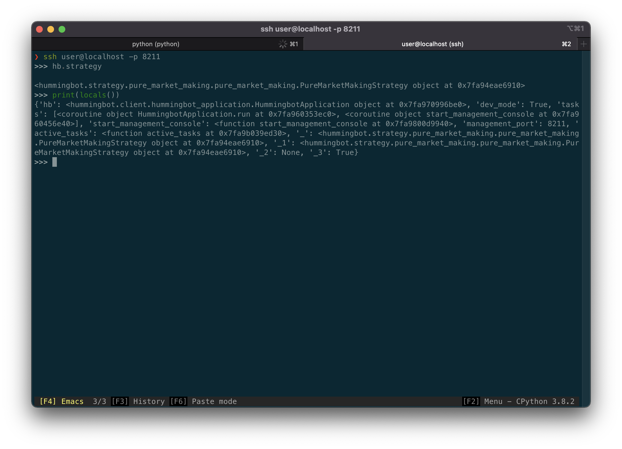This screenshot has width=622, height=449.
Task: Click the activity spinner on the python tab
Action: [282, 44]
